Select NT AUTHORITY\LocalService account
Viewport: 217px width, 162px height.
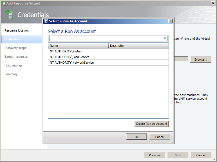[x=70, y=57]
